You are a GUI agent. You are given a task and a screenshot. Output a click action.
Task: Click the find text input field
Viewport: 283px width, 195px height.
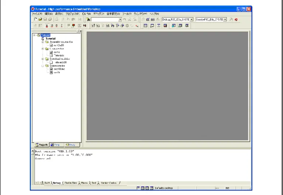tap(105, 19)
